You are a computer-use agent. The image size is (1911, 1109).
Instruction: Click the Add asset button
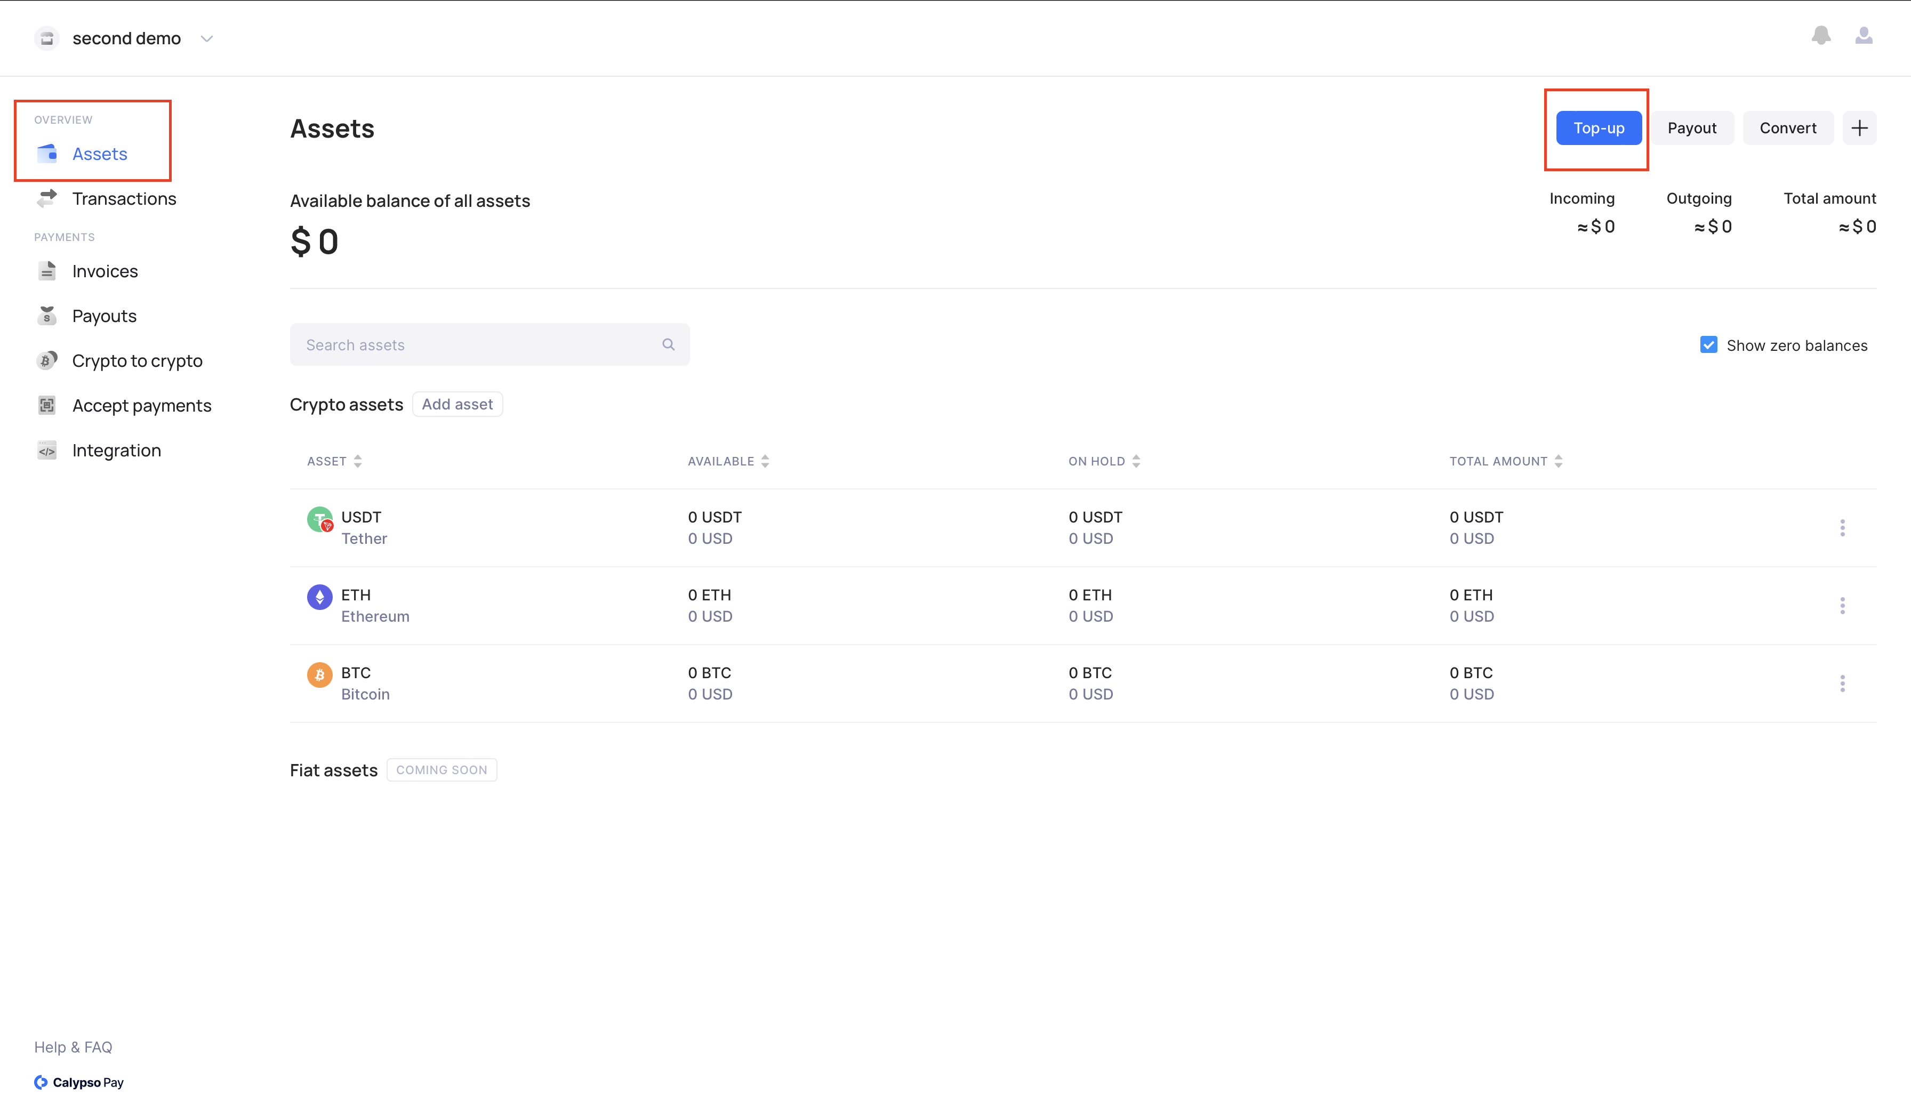point(457,404)
